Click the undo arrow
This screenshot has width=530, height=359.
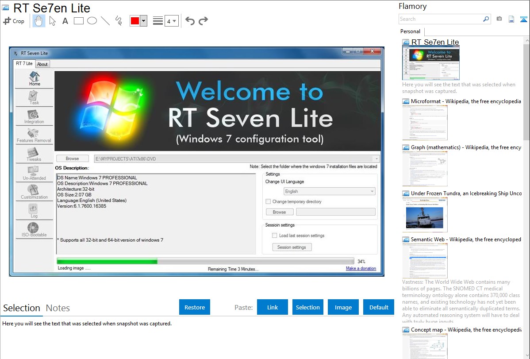190,21
